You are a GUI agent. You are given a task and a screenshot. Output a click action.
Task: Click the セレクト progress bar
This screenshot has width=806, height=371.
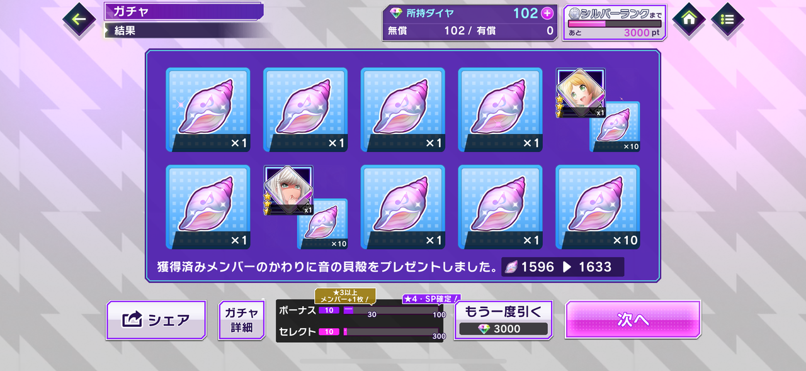[x=390, y=331]
